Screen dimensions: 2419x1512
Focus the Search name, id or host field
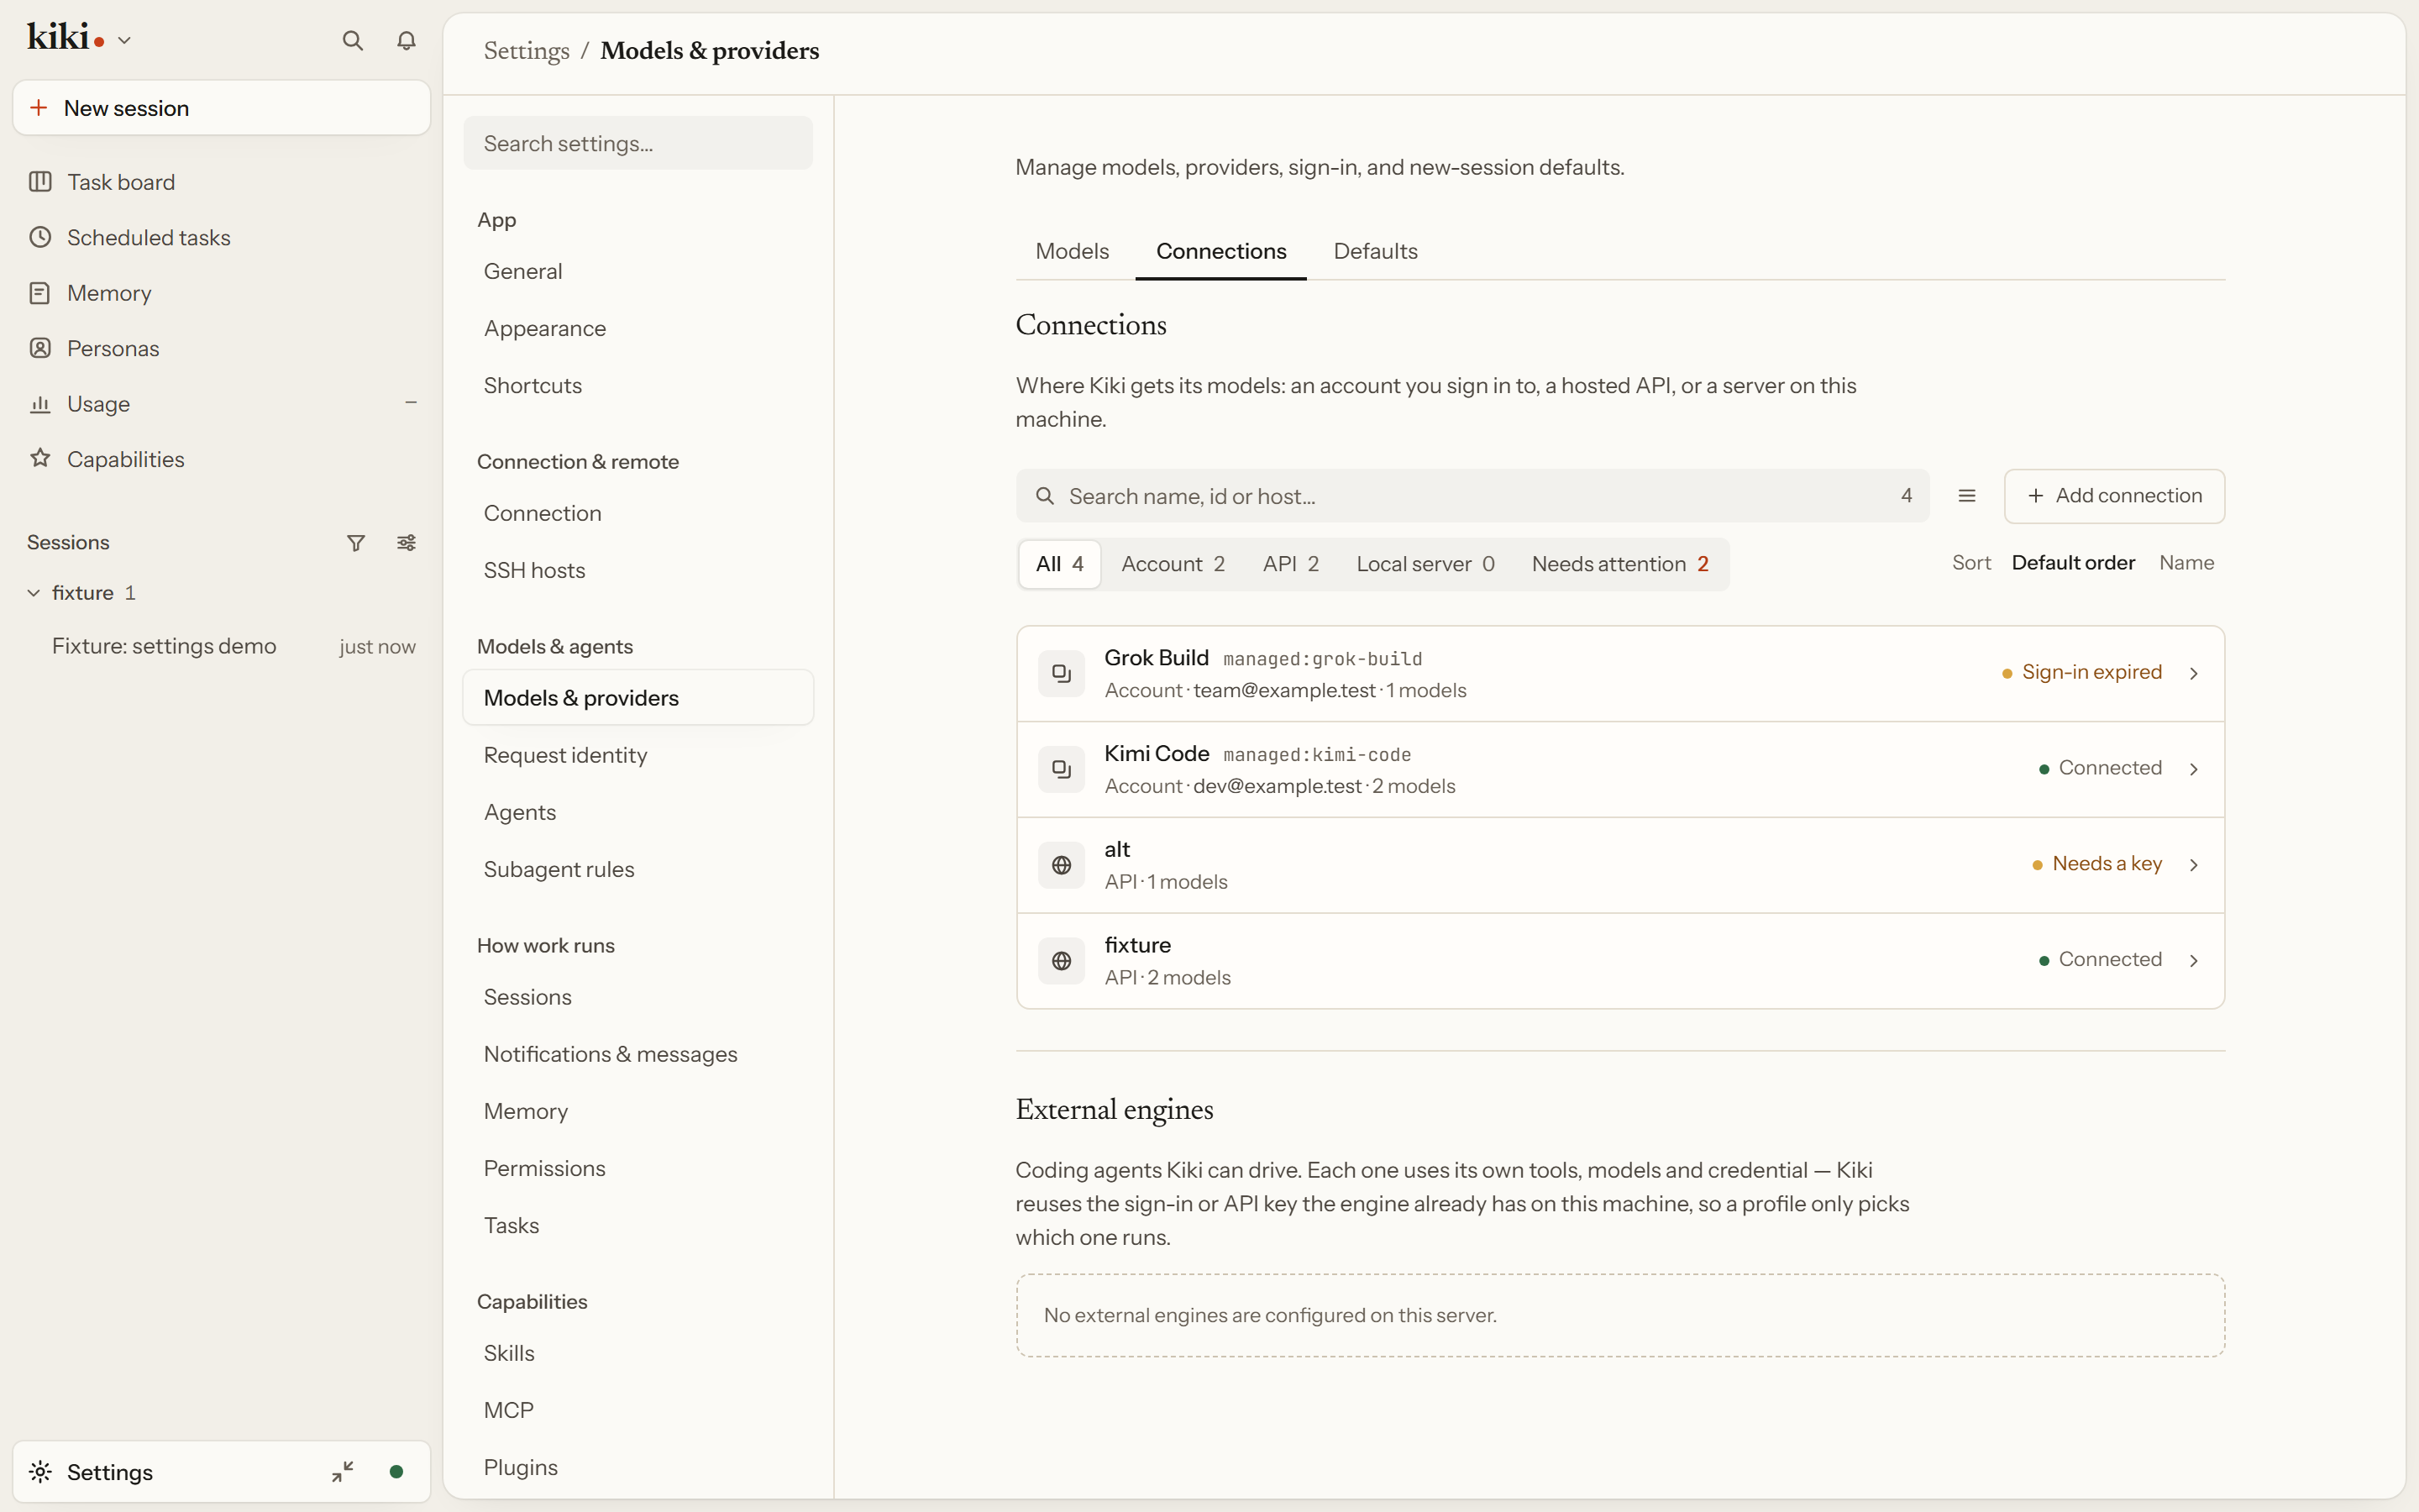(x=1472, y=496)
